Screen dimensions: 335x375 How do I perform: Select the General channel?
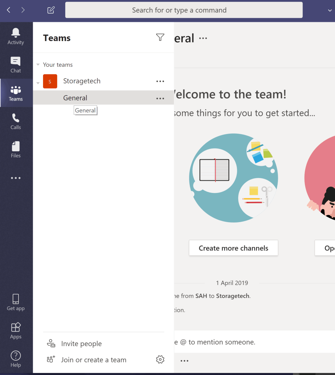pyautogui.click(x=75, y=98)
